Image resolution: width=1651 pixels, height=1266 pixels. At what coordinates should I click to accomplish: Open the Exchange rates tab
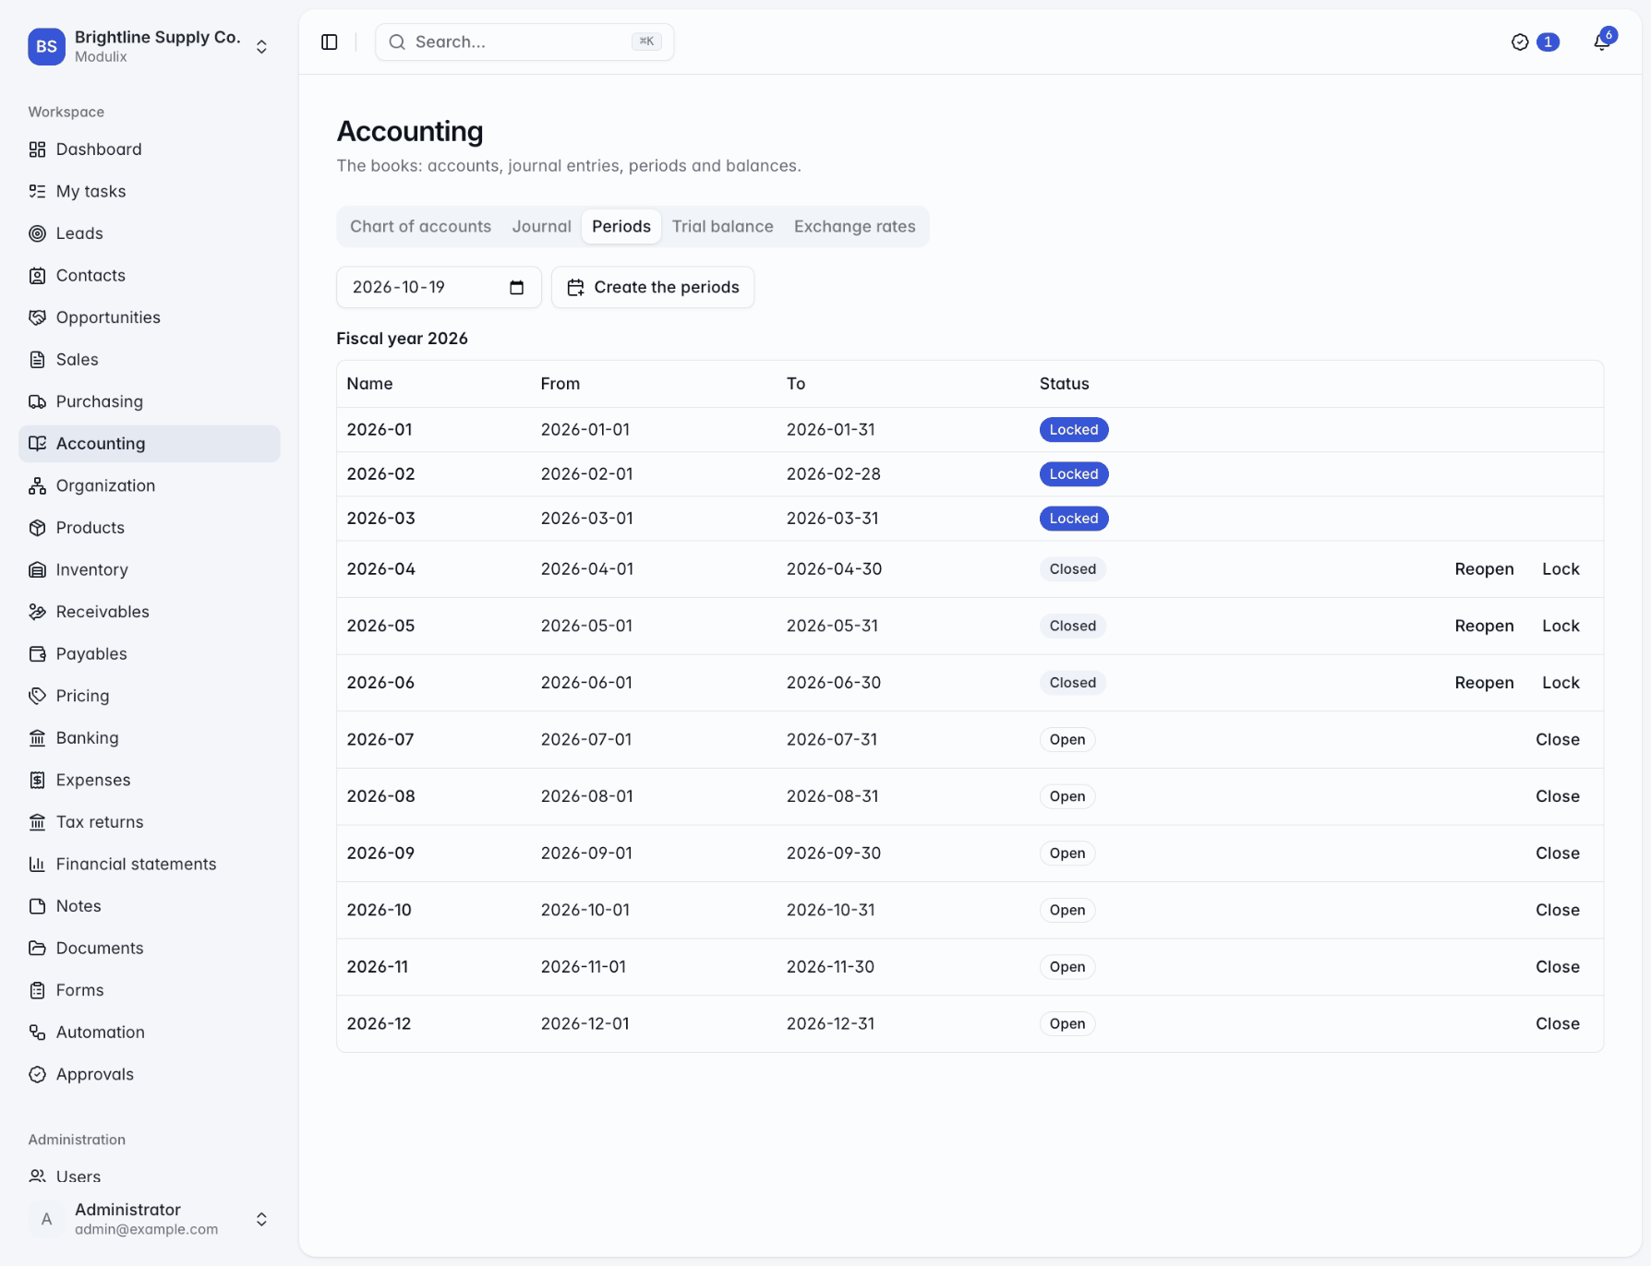click(x=855, y=226)
